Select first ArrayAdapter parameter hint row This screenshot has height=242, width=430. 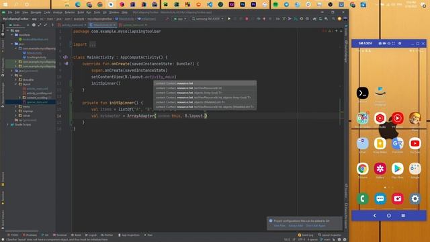click(x=205, y=83)
